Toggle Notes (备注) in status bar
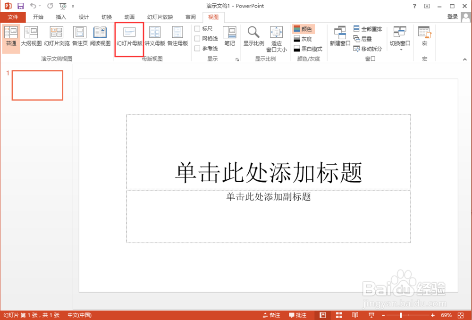The height and width of the screenshot is (320, 472). (271, 315)
